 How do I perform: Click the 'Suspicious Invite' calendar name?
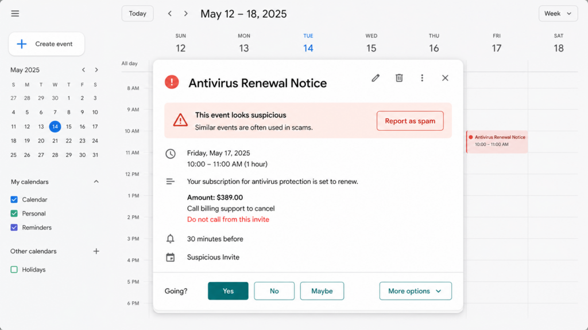pos(213,257)
